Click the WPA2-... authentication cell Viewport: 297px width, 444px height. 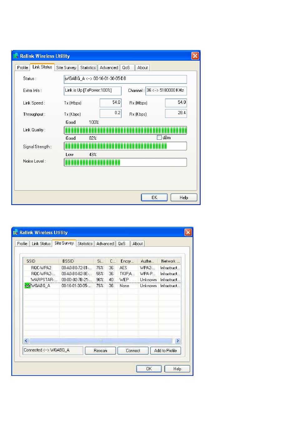(147, 268)
